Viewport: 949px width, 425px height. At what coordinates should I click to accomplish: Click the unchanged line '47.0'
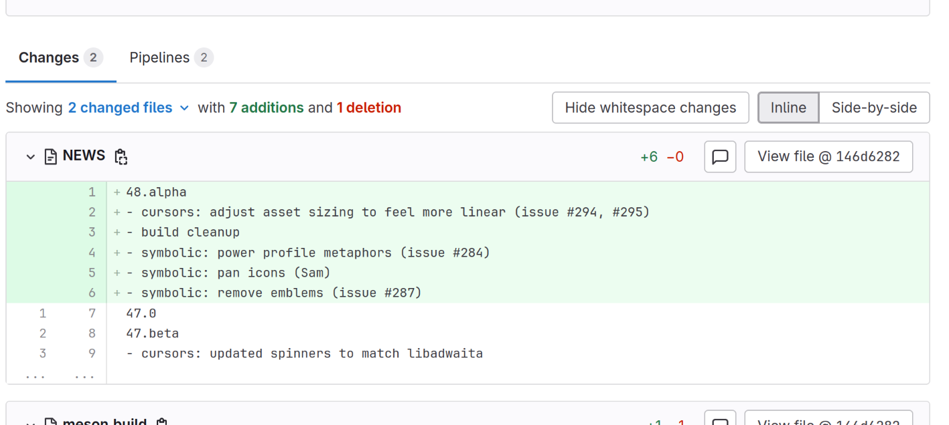click(141, 313)
